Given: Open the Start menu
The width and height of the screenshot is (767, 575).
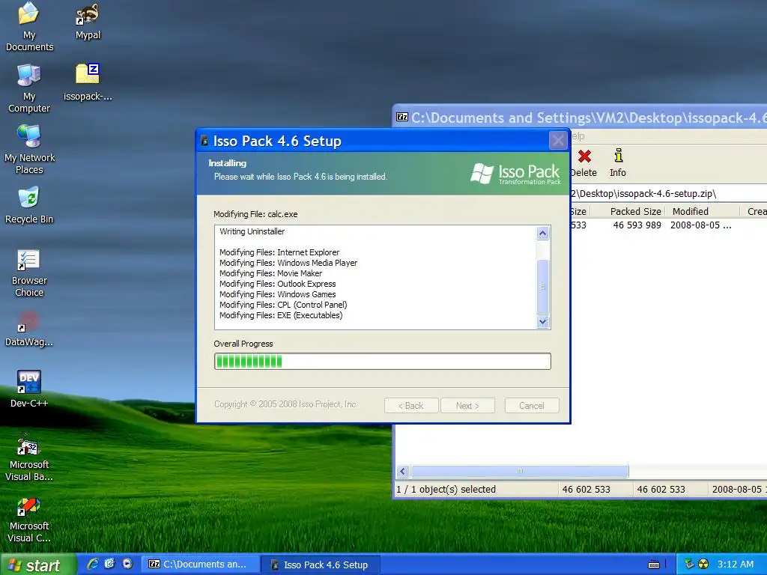Looking at the screenshot, I should [x=38, y=565].
